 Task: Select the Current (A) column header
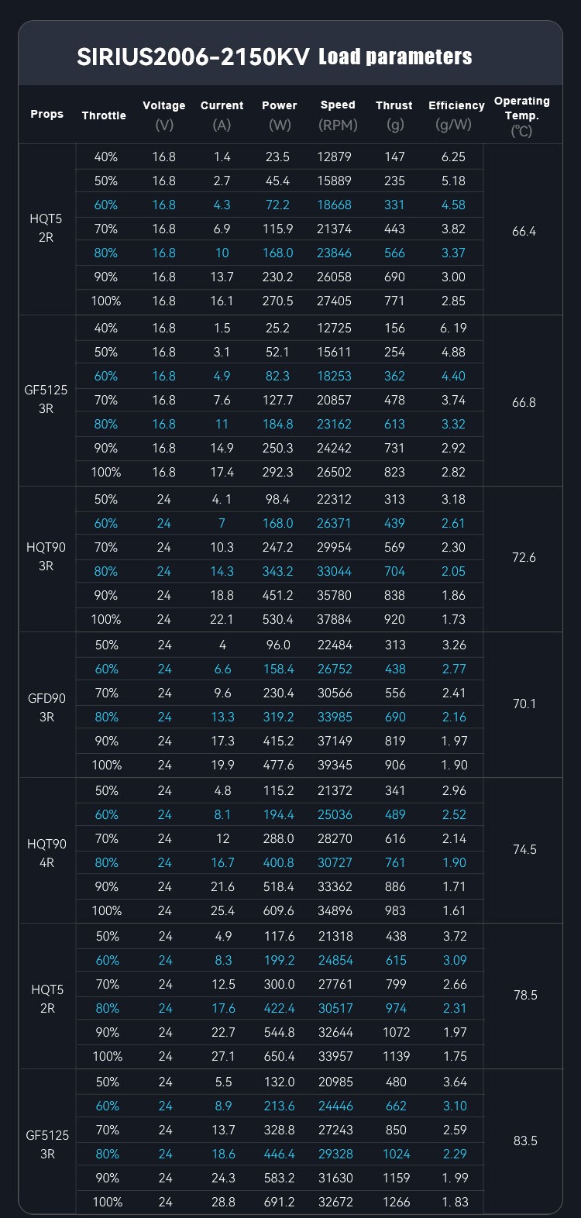point(222,115)
